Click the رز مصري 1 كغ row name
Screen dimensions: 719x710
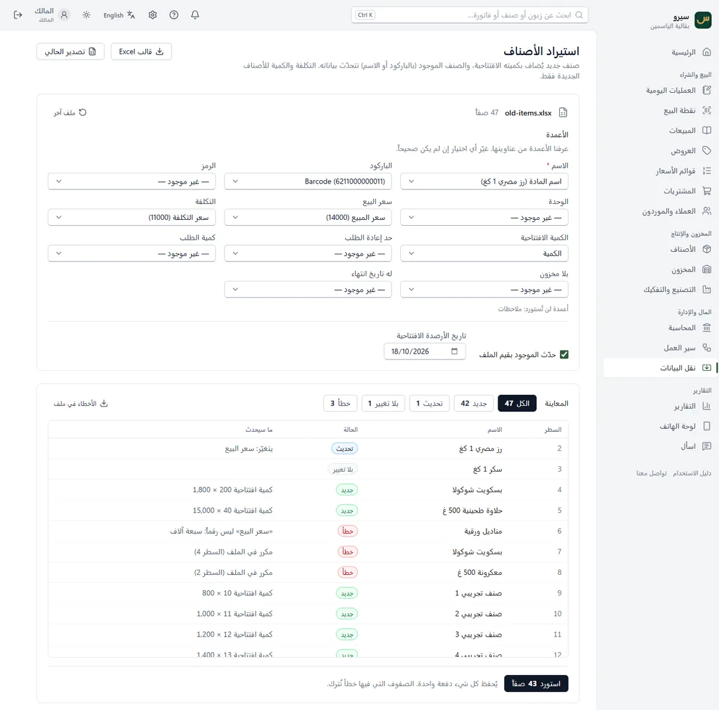pyautogui.click(x=480, y=449)
